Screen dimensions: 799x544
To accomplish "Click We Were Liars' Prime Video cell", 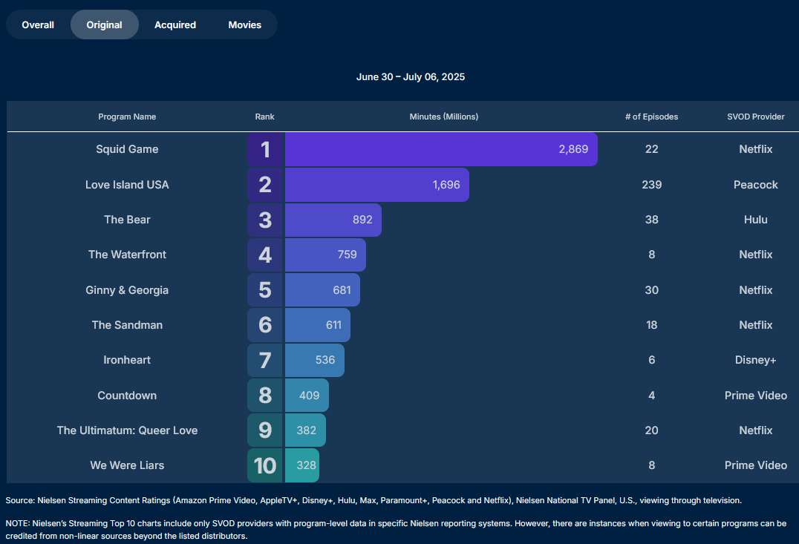I will click(756, 465).
